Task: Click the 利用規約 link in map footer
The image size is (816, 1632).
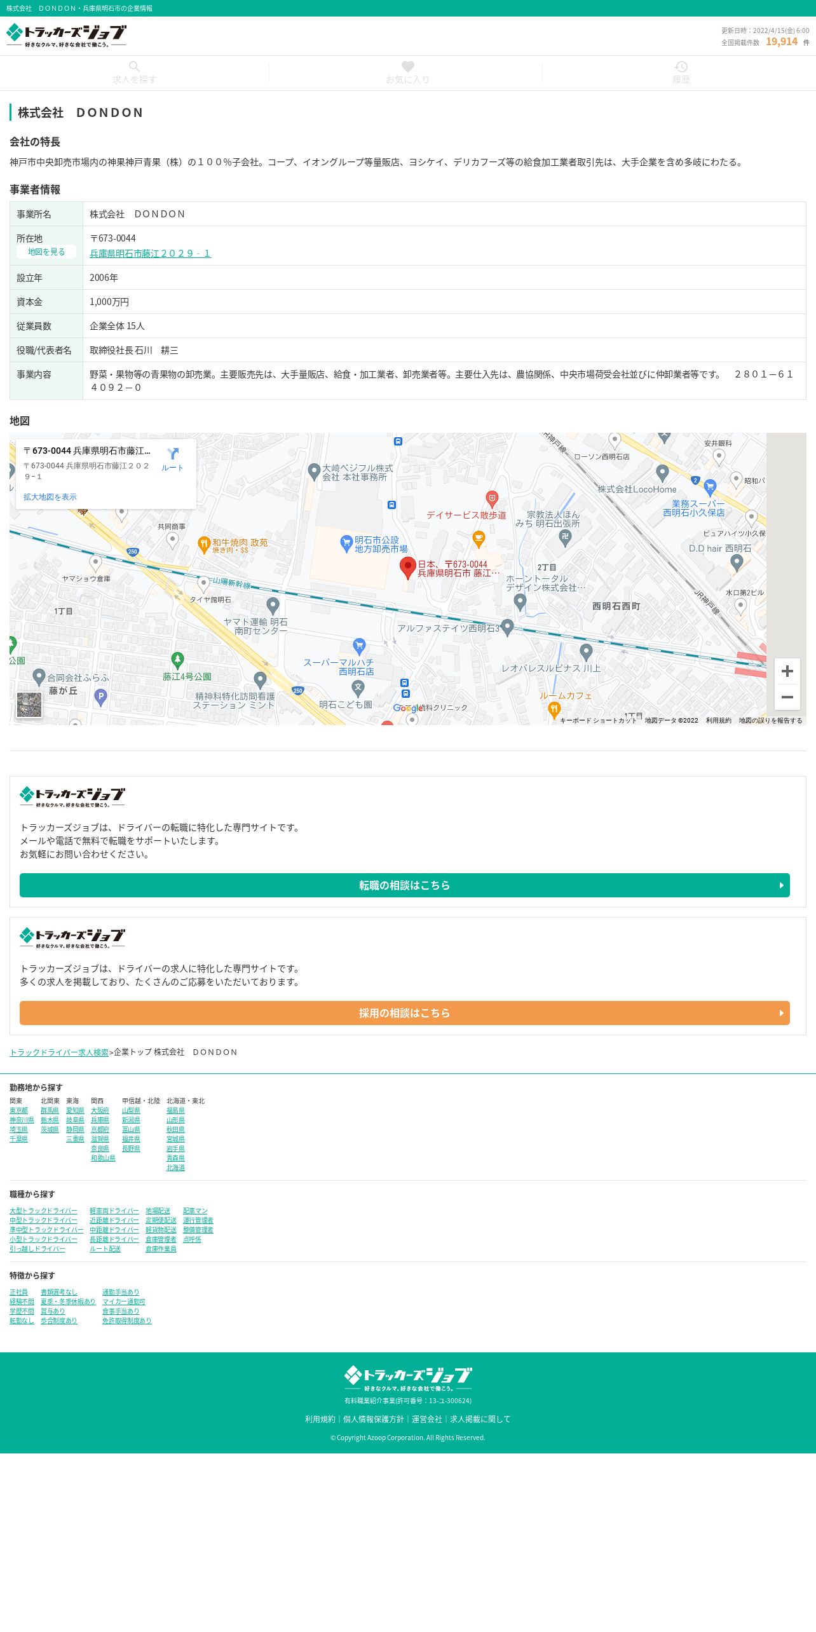Action: tap(718, 721)
